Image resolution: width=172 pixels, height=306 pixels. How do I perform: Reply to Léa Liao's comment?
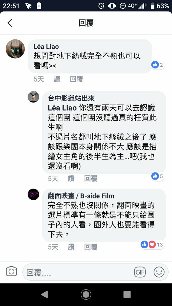(x=76, y=79)
